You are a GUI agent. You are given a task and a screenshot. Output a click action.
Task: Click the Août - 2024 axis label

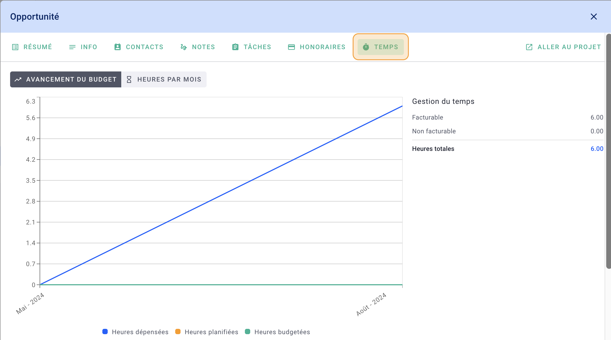[x=371, y=304]
